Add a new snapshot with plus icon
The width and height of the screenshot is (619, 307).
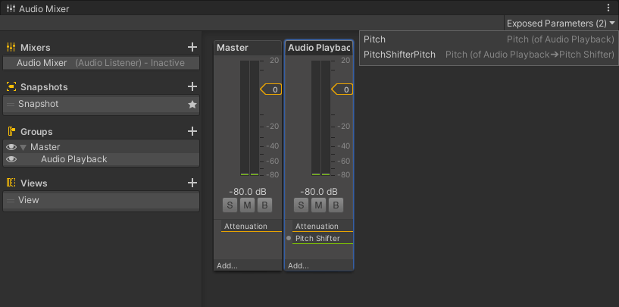pyautogui.click(x=192, y=86)
